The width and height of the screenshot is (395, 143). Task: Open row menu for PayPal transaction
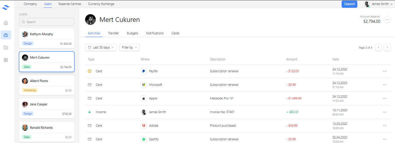tap(385, 71)
